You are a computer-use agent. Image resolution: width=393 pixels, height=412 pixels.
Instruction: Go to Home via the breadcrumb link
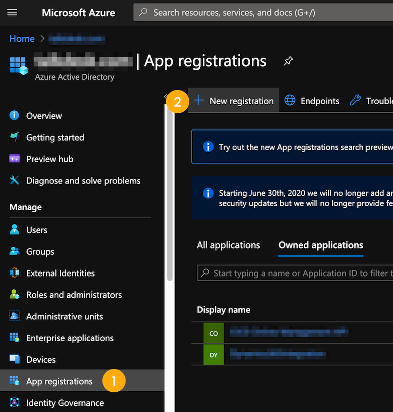pos(22,38)
